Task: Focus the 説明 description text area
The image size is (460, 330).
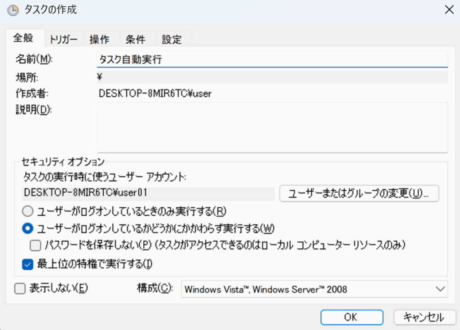Action: pyautogui.click(x=272, y=127)
